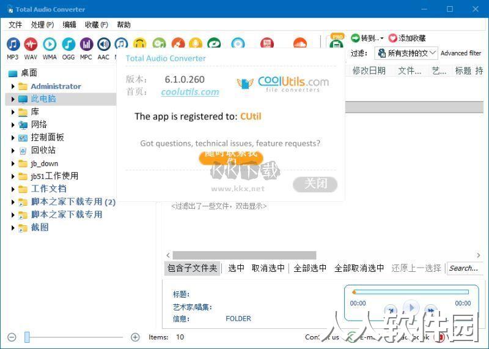Expand the 控制面板 tree node
This screenshot has height=349, width=489.
coord(13,138)
